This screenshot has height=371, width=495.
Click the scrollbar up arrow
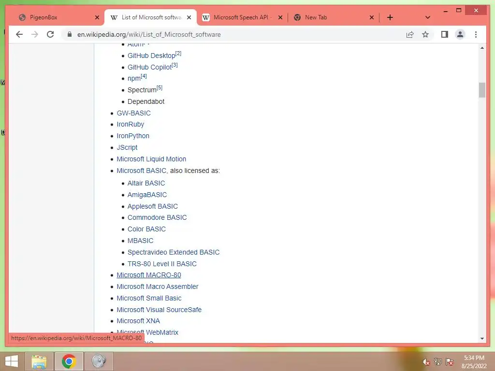point(482,48)
